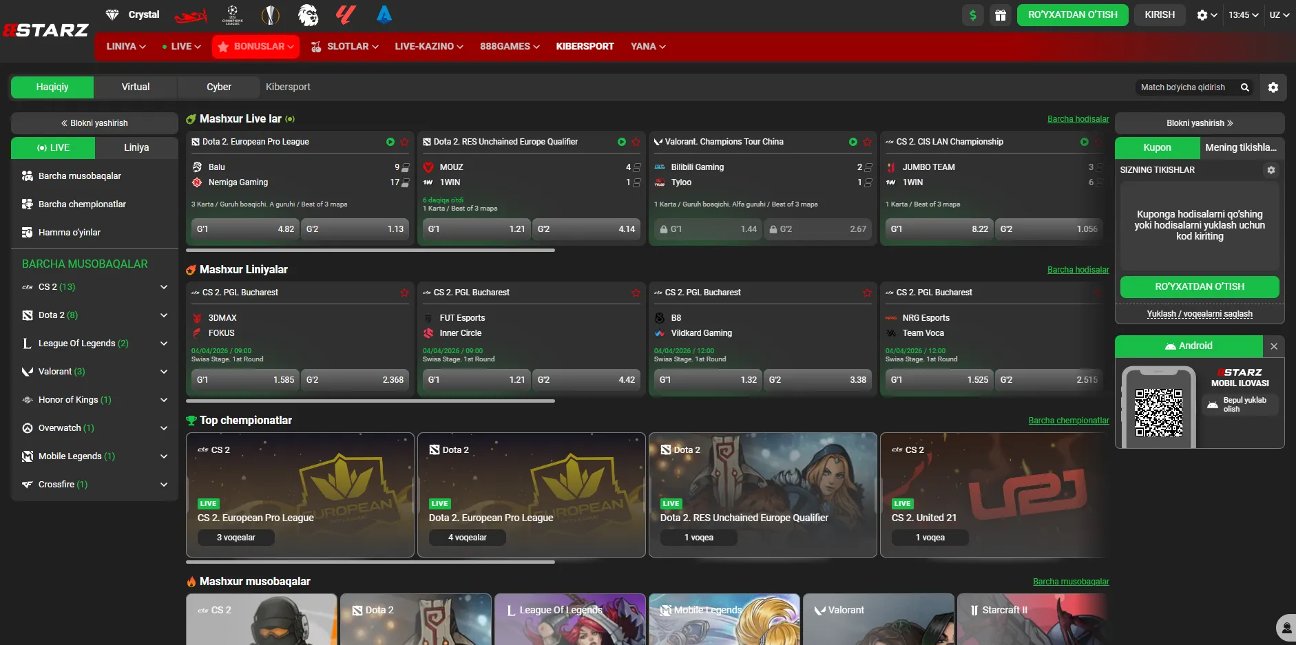Open Barcha chempionatlar in the sidebar
Screen dimensions: 1296x645
94,204
